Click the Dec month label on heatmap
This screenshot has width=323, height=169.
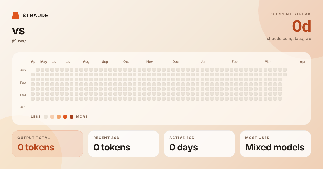click(175, 62)
